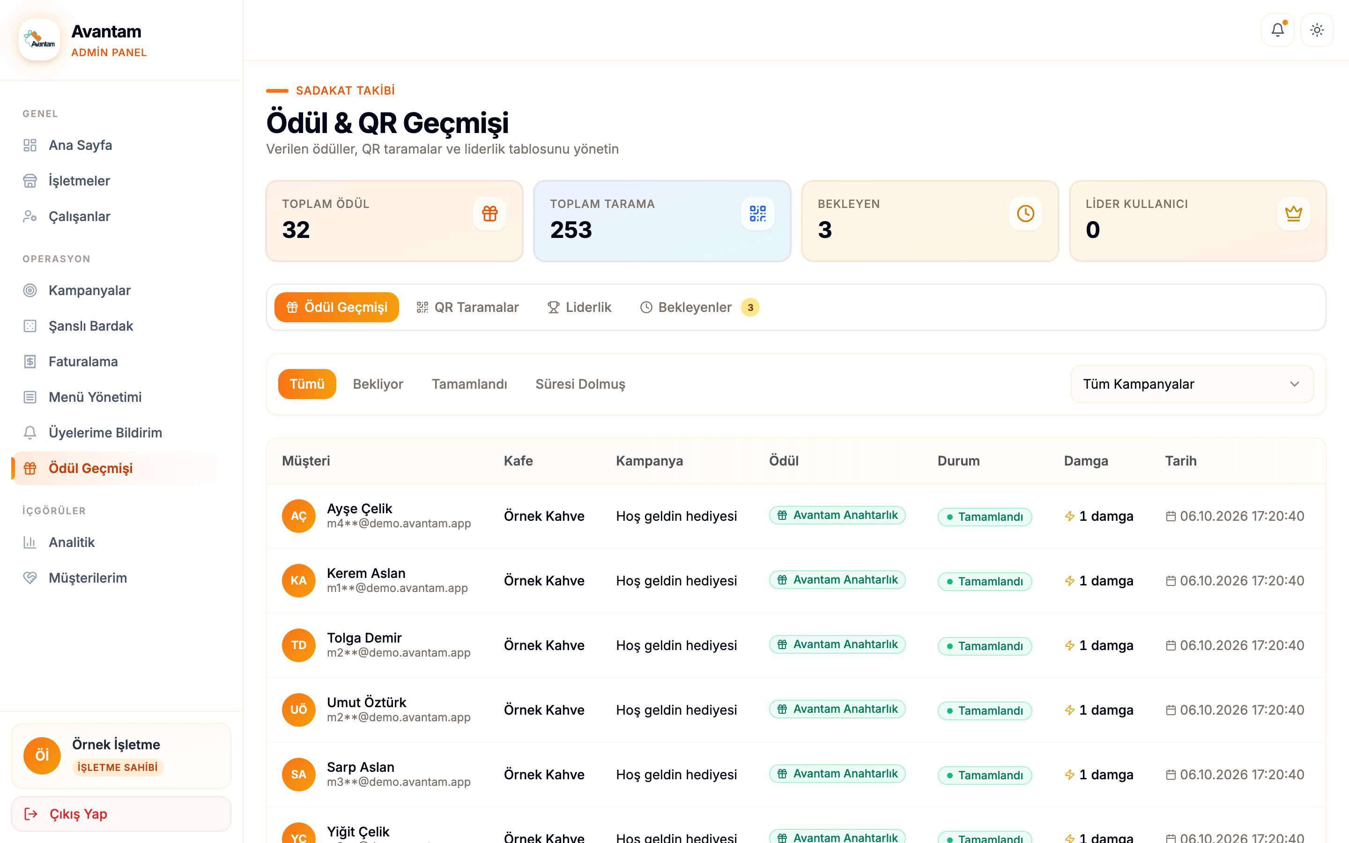1349x843 pixels.
Task: Select Ödül Geçmişi in sidebar
Action: (115, 468)
